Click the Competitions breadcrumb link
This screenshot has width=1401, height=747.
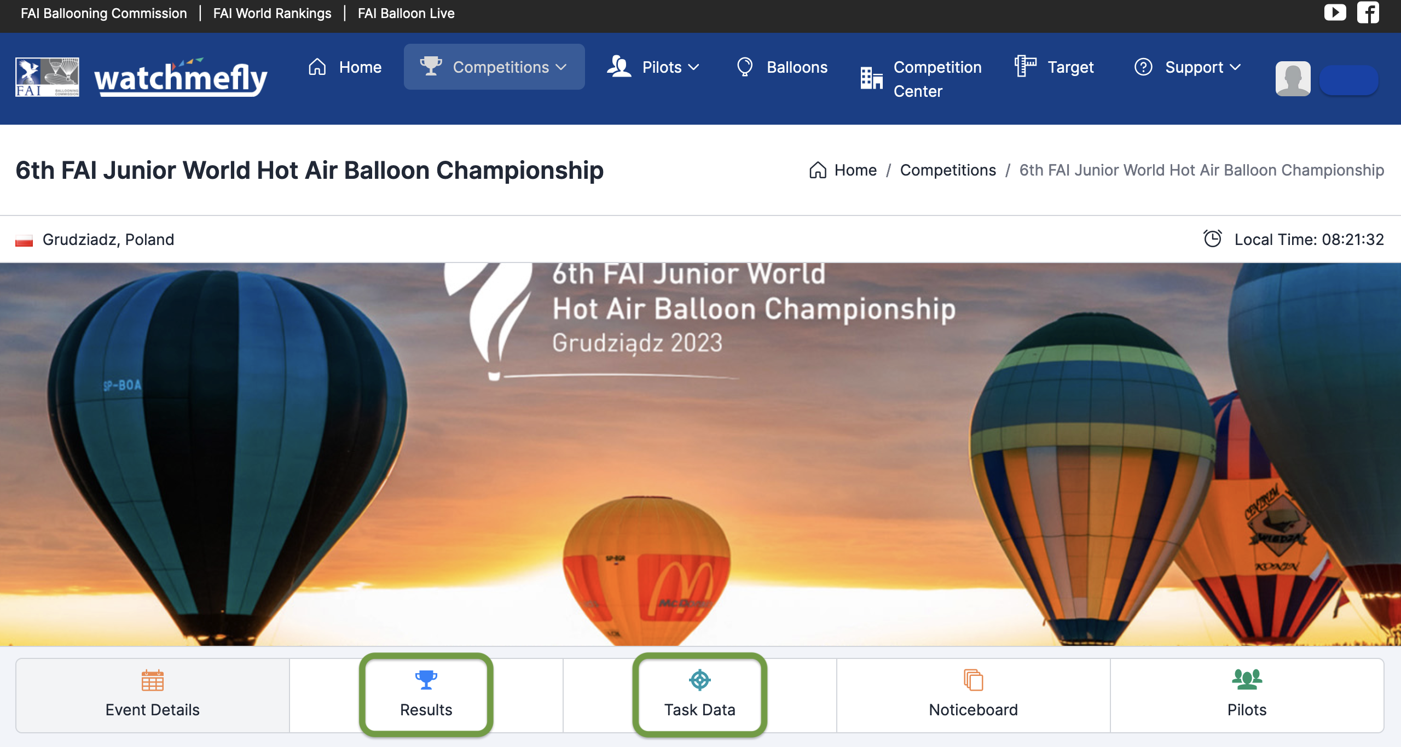coord(948,170)
